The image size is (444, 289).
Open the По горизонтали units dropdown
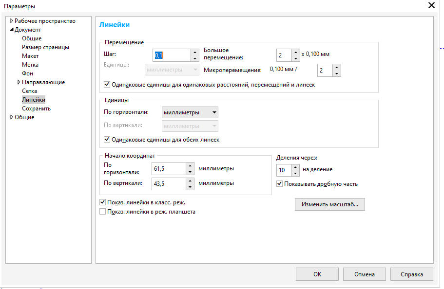click(190, 112)
